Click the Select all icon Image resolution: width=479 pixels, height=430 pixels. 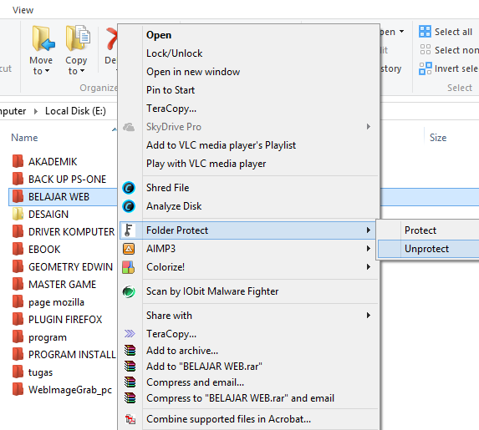click(x=425, y=32)
